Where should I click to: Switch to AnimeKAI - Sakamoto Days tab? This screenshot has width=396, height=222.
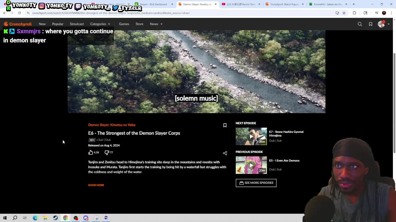coord(328,4)
